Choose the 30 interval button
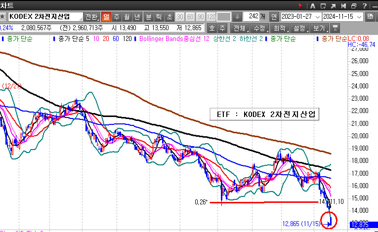Screen dimensions: 378x232 click(180, 17)
